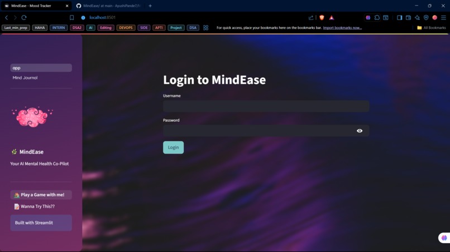Show the password with the eye icon

coord(360,131)
